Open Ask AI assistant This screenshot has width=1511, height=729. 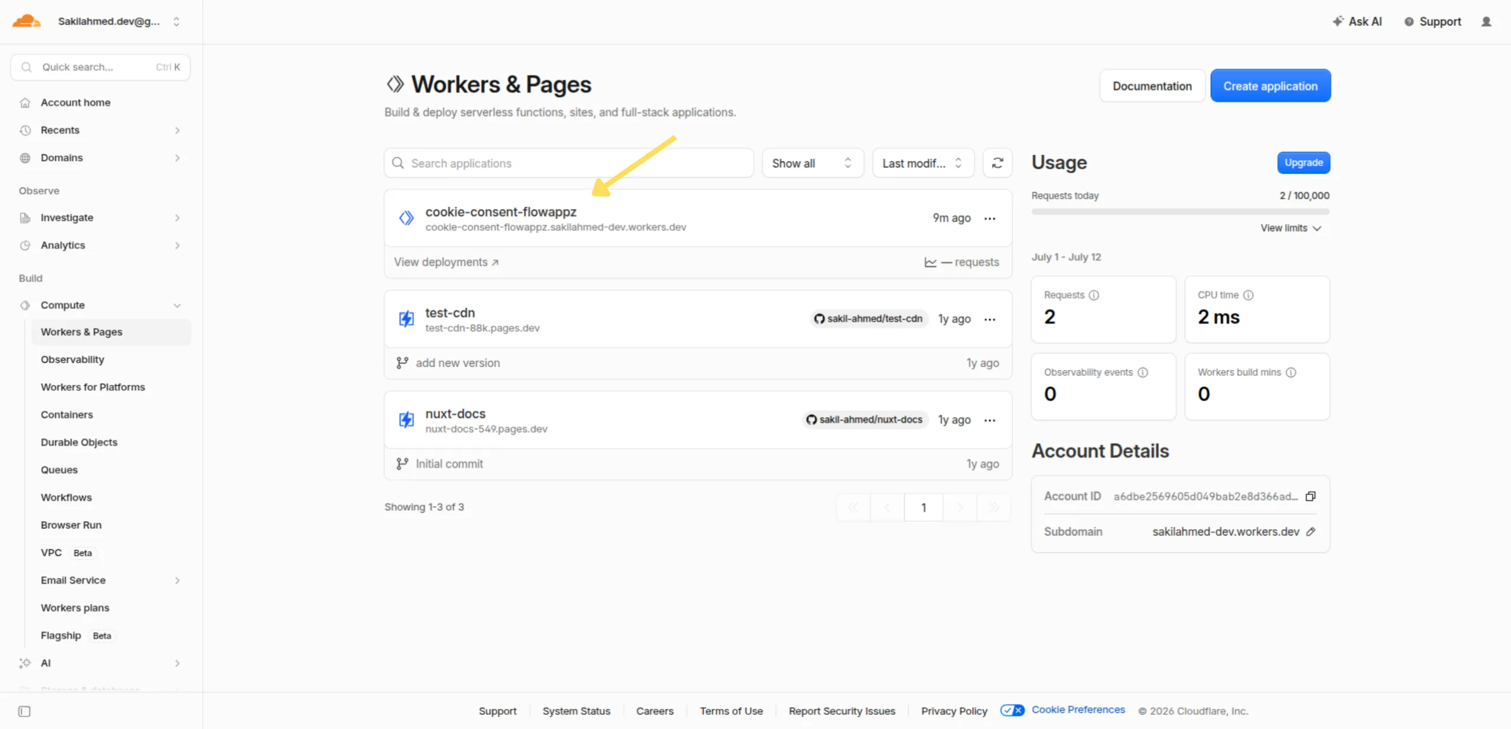click(x=1356, y=21)
